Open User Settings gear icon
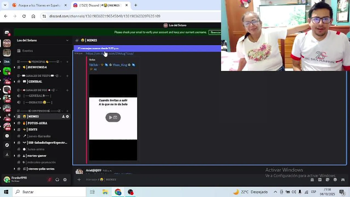The image size is (350, 197). [x=65, y=180]
